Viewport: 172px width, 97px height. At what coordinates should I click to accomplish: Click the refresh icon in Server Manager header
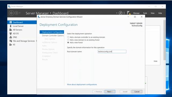tap(120, 13)
